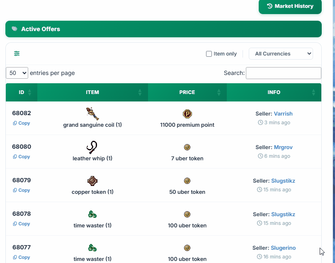335x263 pixels.
Task: Open seller Slugerino's profile
Action: click(283, 248)
